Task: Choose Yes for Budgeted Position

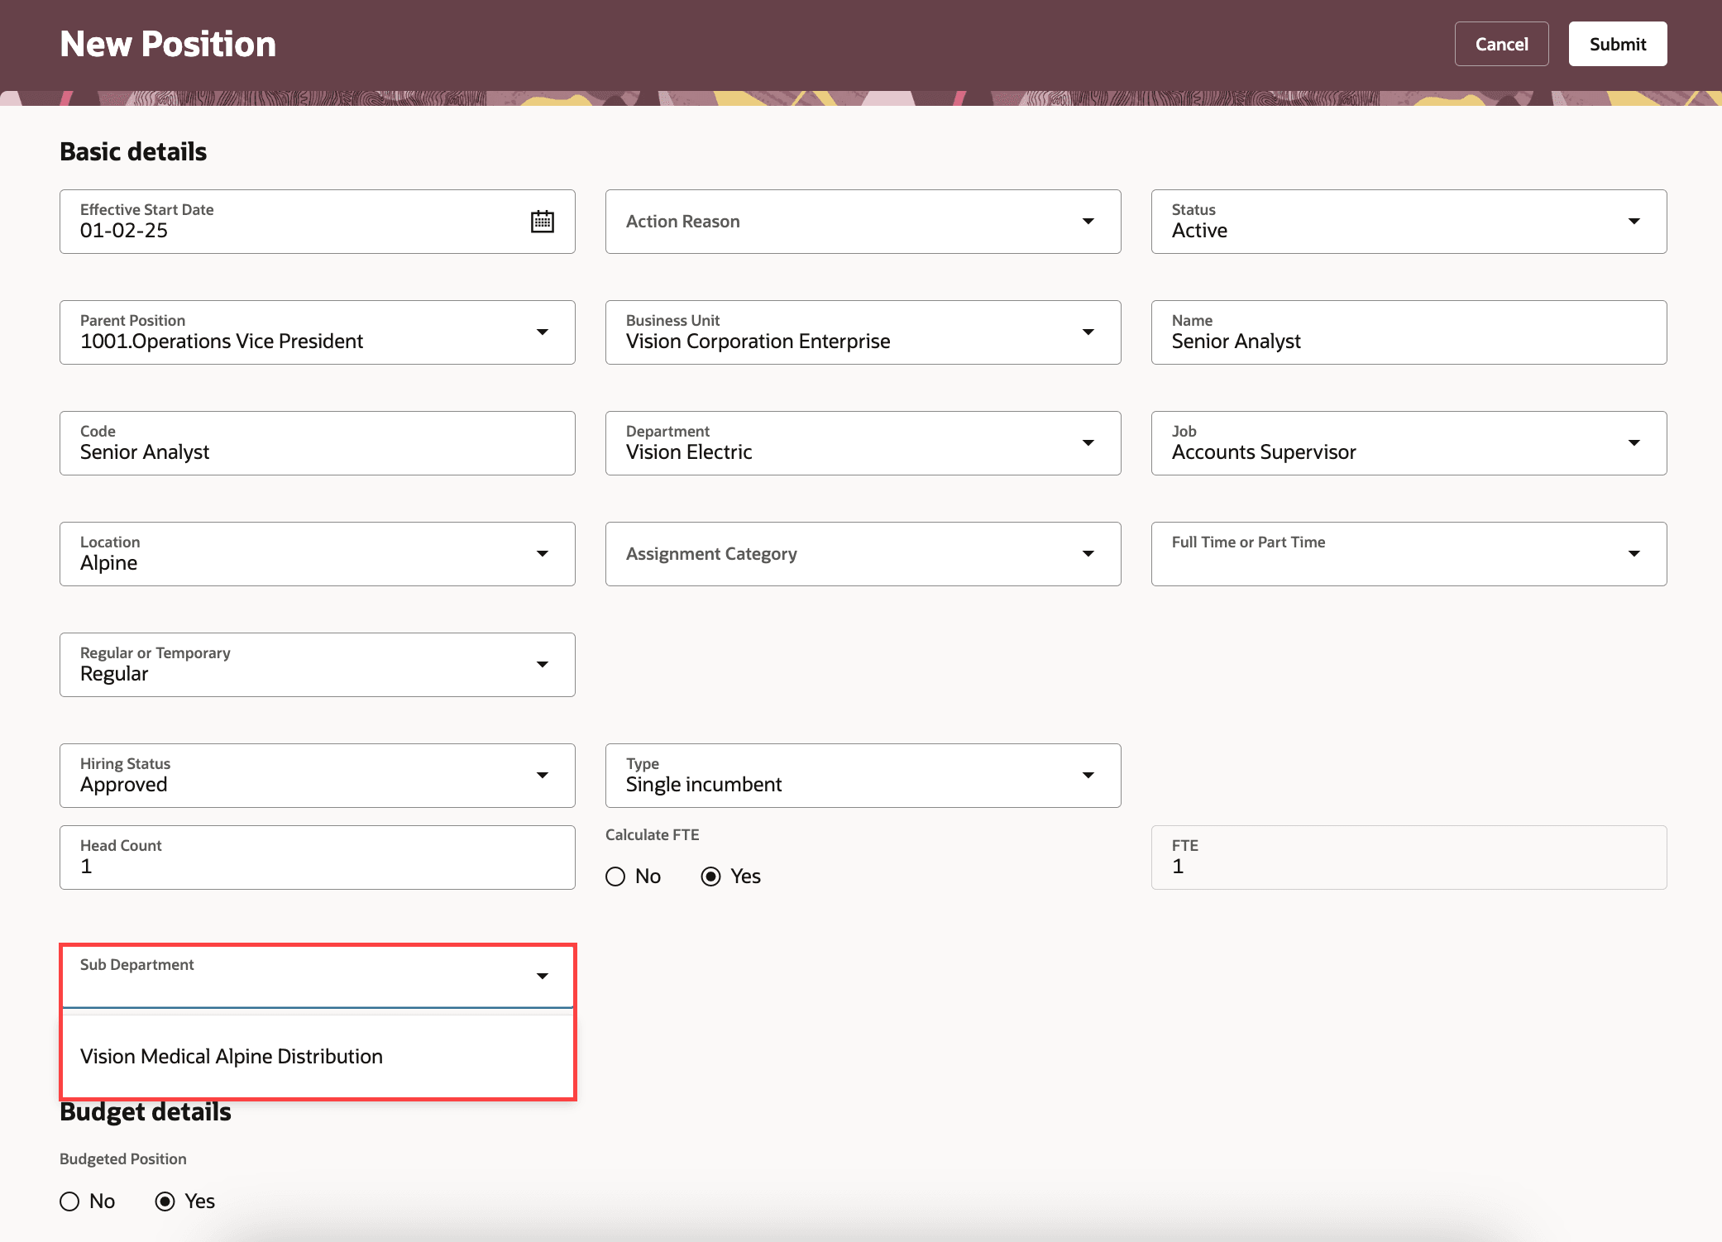Action: [x=165, y=1201]
